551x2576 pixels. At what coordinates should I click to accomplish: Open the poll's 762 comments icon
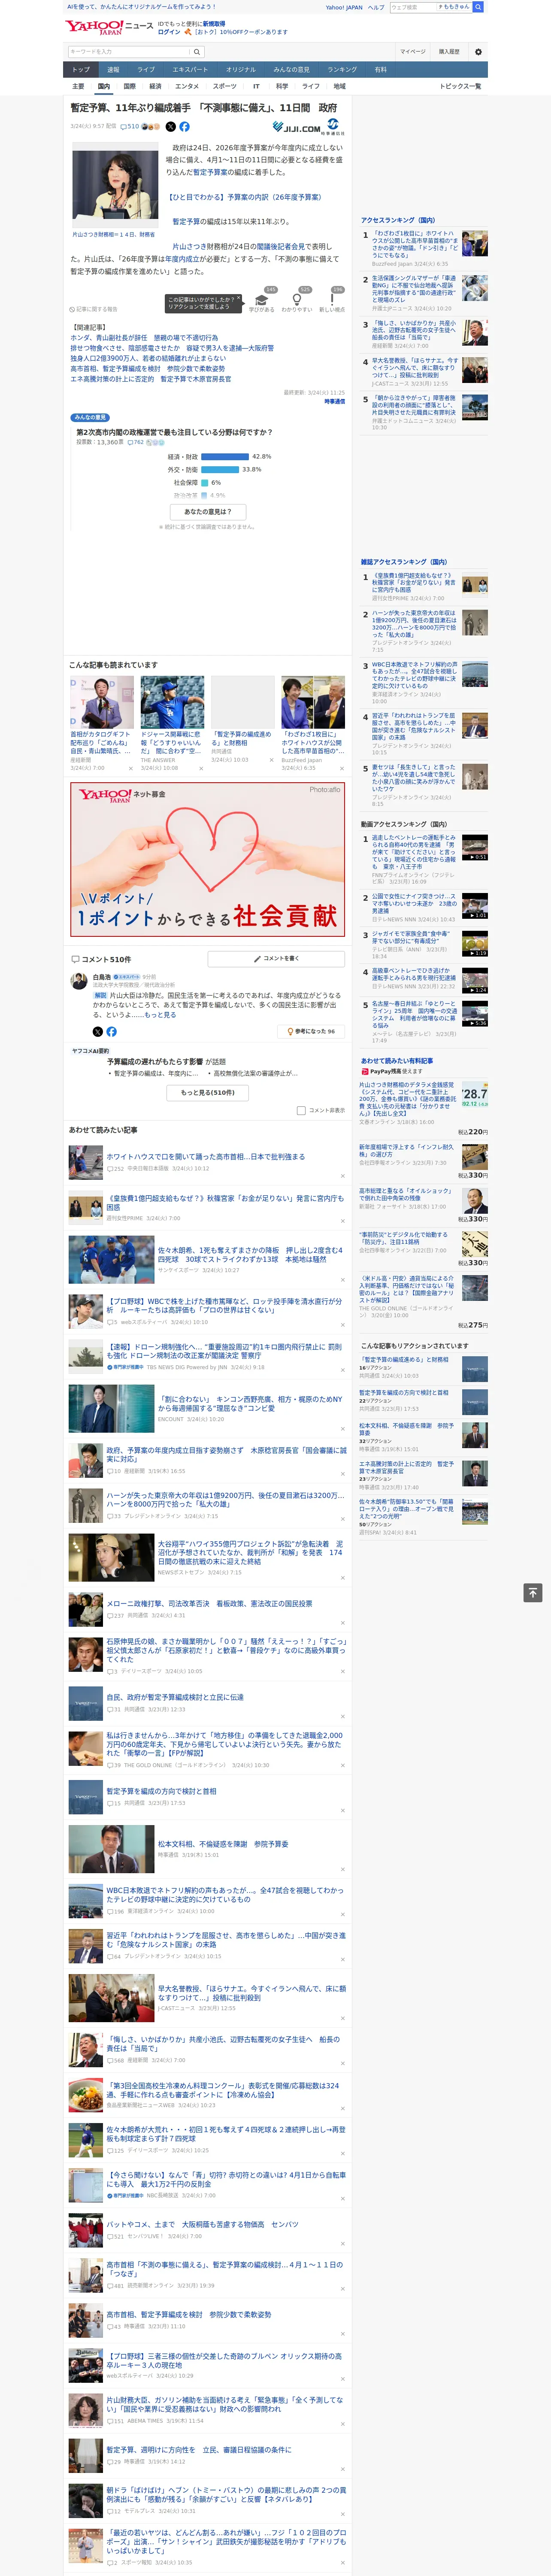tap(136, 442)
